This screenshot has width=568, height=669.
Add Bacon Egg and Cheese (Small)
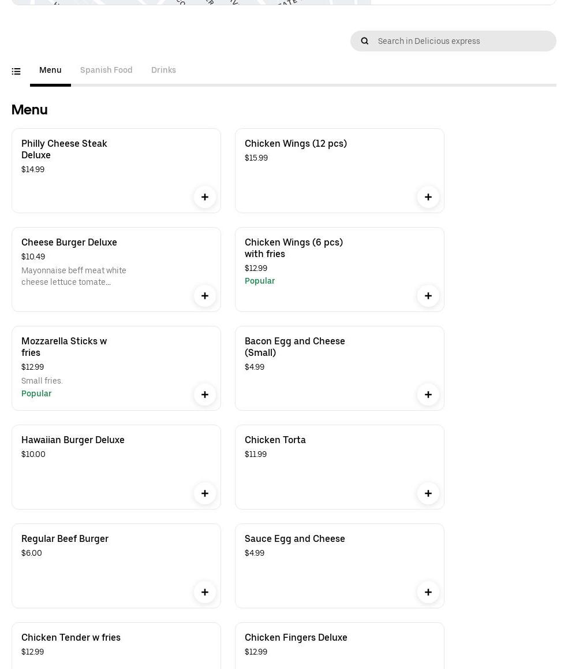coord(428,395)
